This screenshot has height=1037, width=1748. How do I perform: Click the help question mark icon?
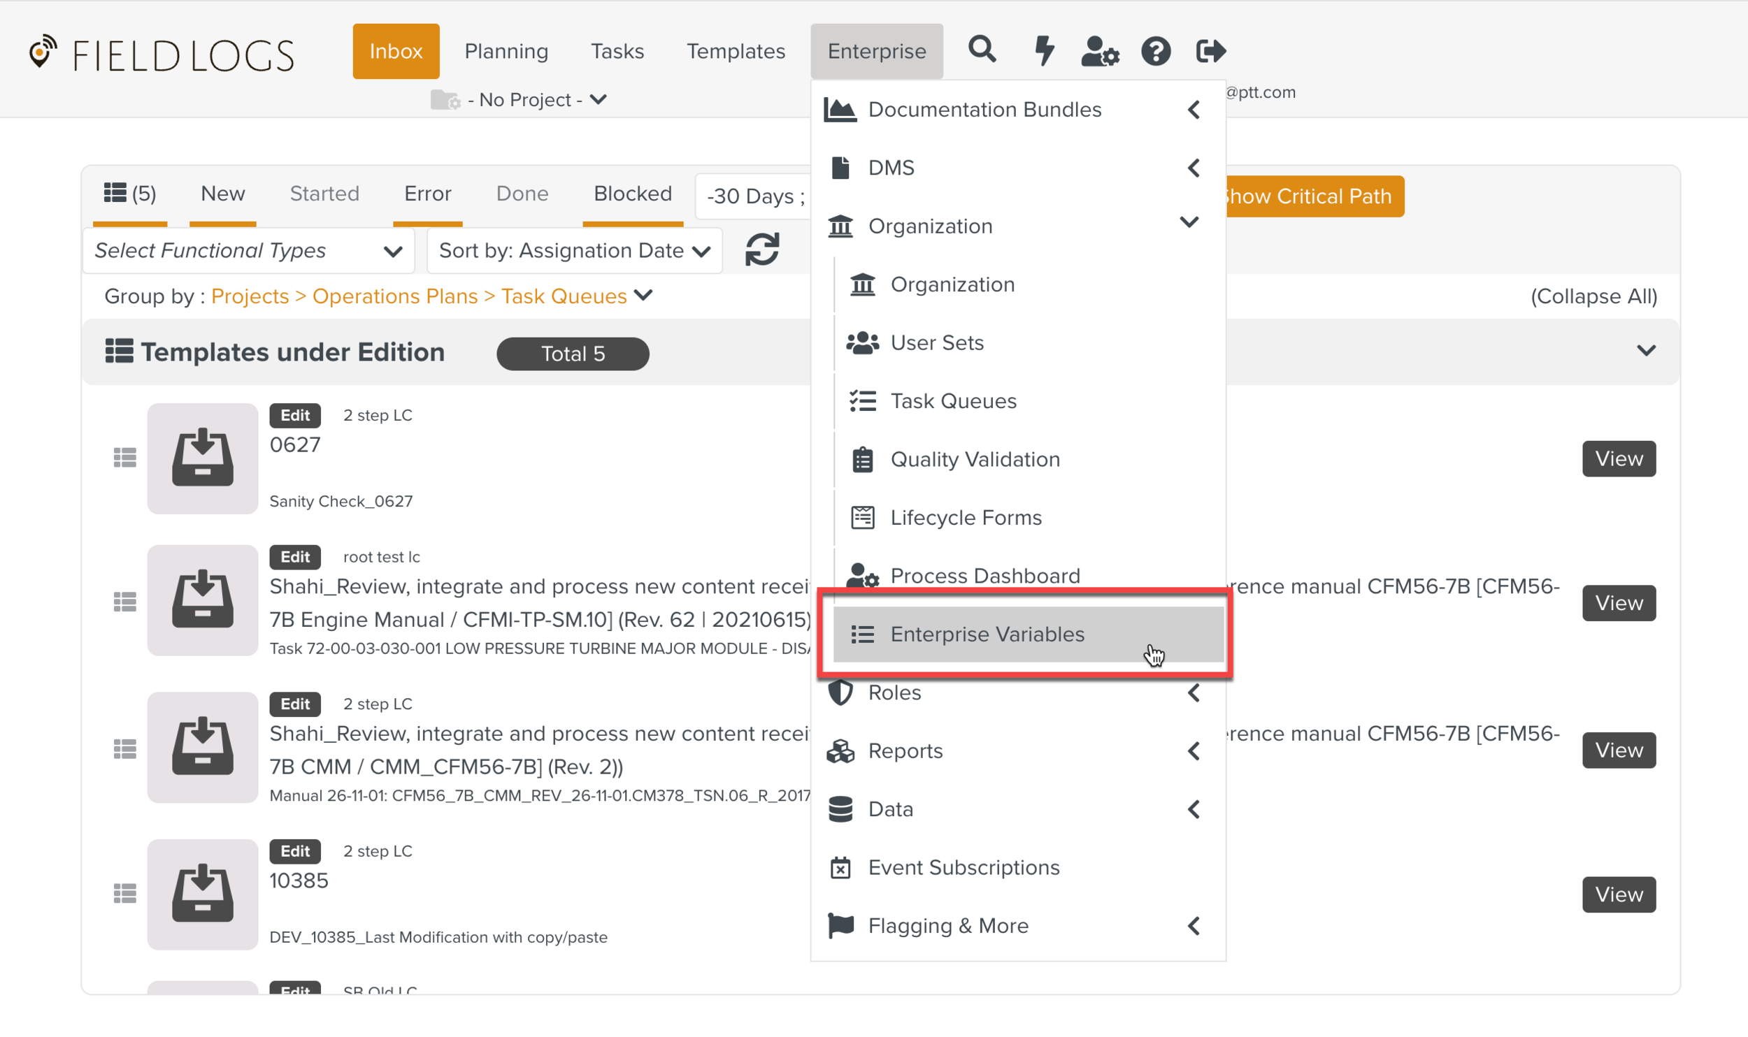tap(1155, 51)
